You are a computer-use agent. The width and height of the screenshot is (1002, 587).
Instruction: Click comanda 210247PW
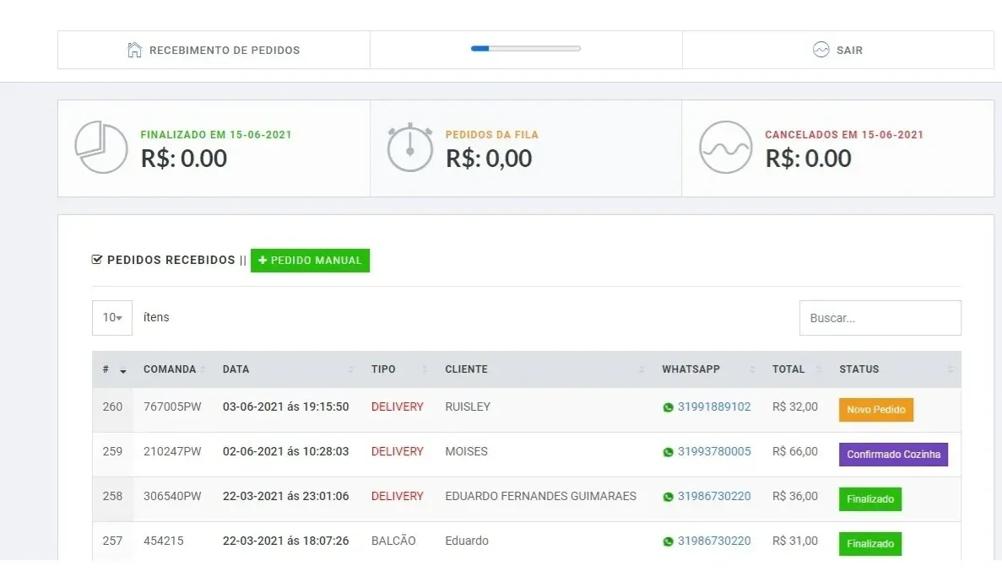click(x=172, y=451)
